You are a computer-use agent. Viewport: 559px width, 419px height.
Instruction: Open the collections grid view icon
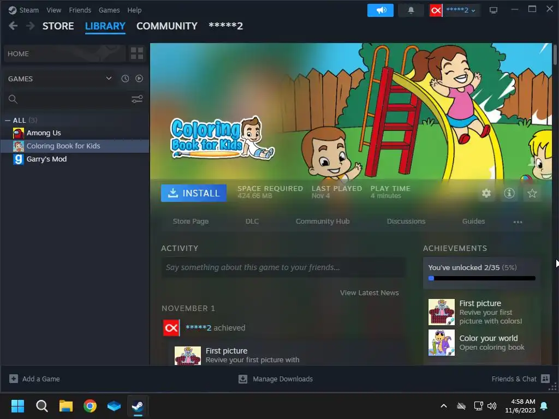[137, 53]
